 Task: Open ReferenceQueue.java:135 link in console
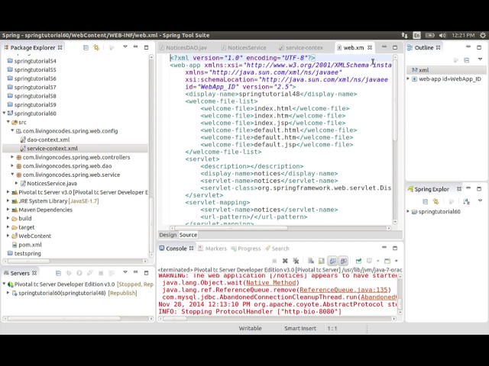click(x=343, y=290)
